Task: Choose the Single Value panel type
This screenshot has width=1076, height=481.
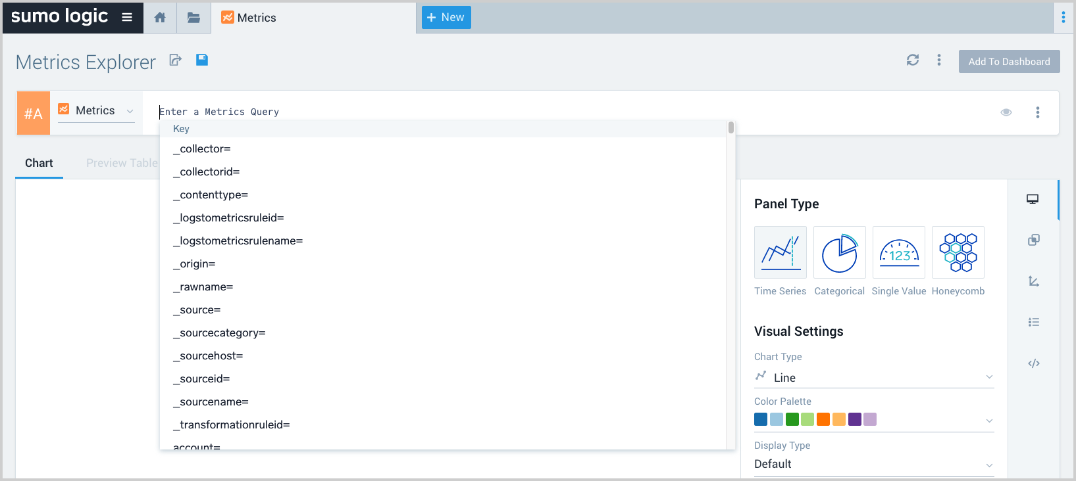Action: click(x=898, y=252)
